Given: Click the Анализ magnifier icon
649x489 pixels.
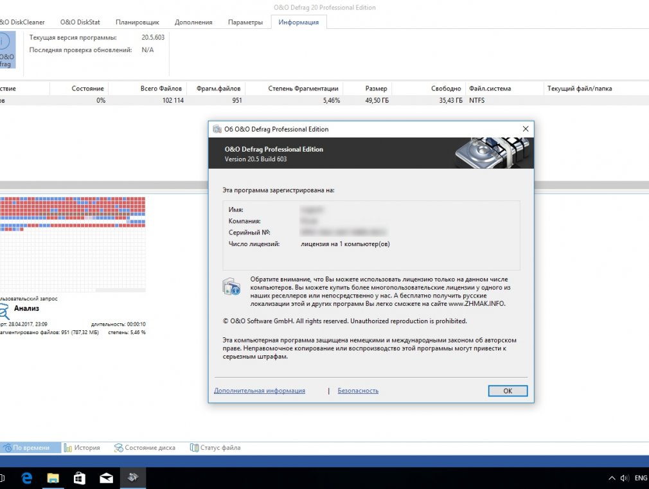Looking at the screenshot, I should pyautogui.click(x=4, y=311).
